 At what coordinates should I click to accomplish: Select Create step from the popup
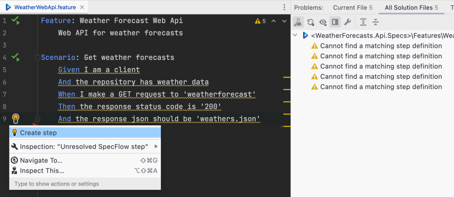coord(38,133)
